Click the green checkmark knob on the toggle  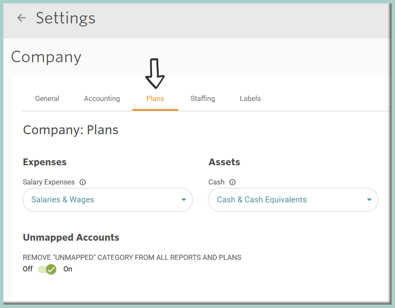click(x=51, y=269)
